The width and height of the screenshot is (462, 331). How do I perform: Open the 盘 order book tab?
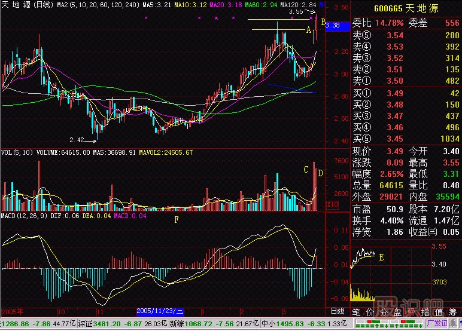click(397, 311)
